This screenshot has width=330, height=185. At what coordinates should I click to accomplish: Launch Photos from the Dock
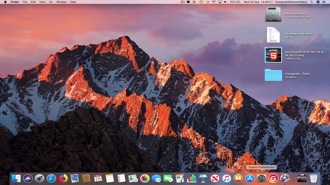tap(145, 178)
